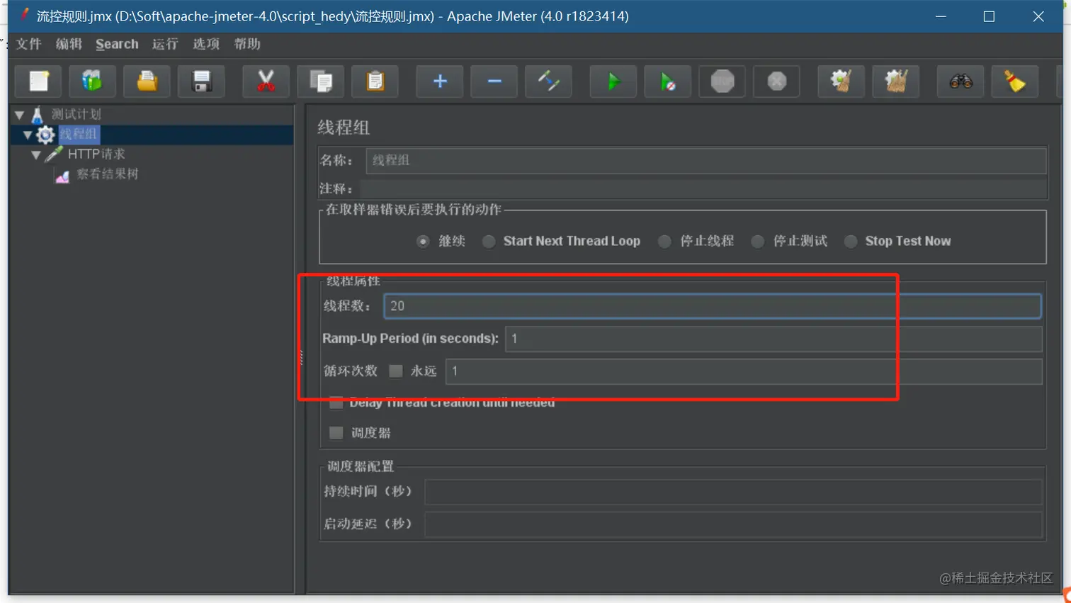The width and height of the screenshot is (1071, 603).
Task: Collapse the 测试计划 tree node arrow
Action: point(20,114)
